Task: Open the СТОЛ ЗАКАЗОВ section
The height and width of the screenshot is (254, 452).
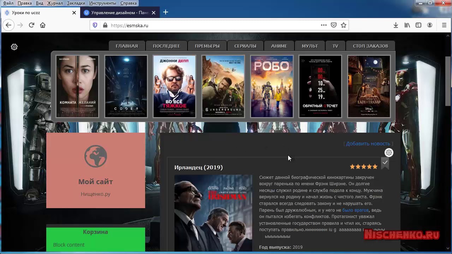Action: coord(370,46)
